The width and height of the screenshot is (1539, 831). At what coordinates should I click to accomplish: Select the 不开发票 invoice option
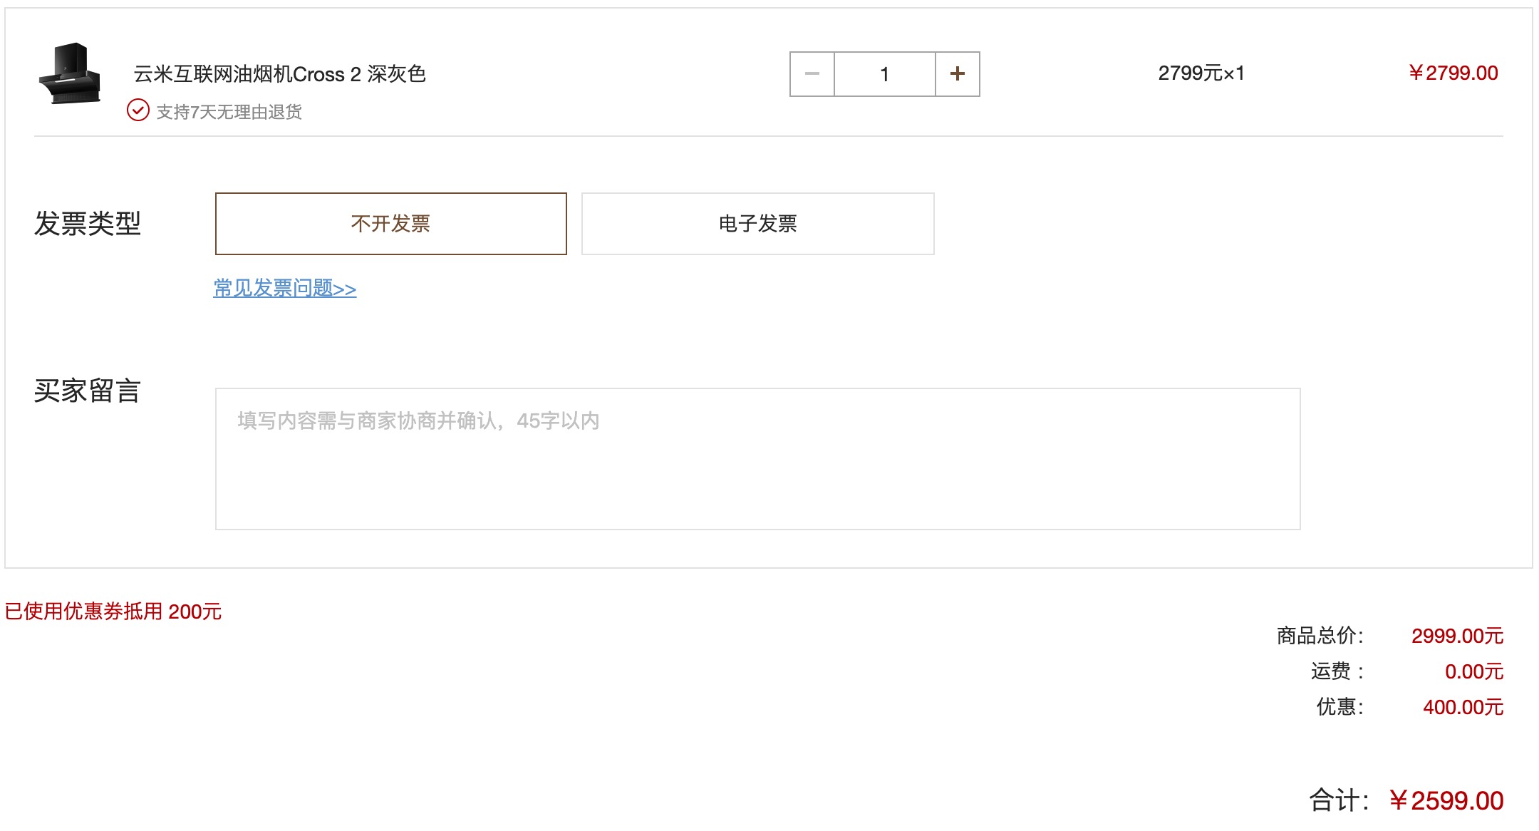[391, 224]
